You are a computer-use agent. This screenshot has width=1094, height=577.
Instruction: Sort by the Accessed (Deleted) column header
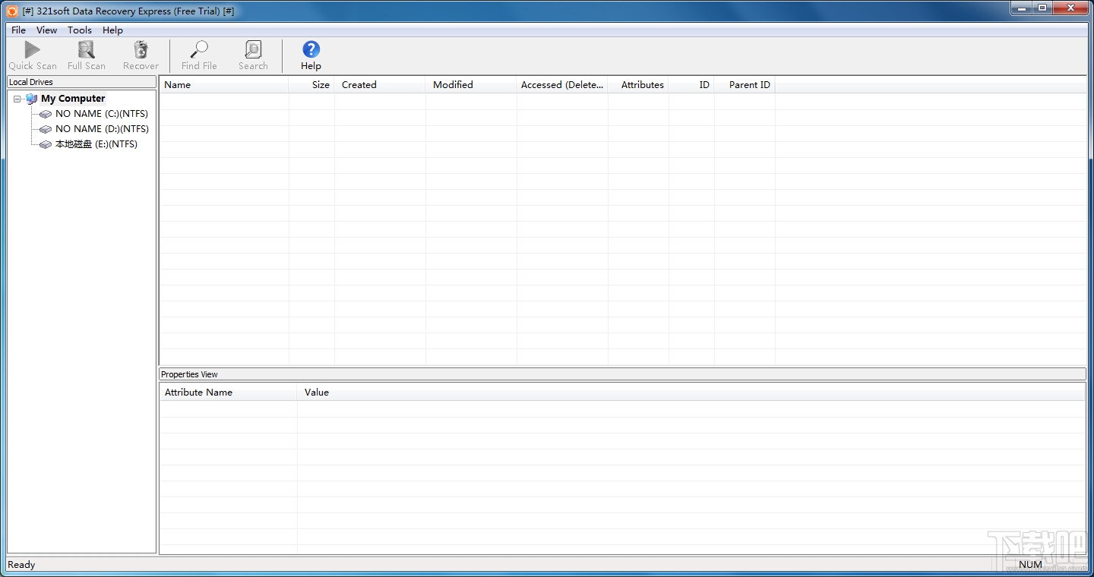coord(562,85)
